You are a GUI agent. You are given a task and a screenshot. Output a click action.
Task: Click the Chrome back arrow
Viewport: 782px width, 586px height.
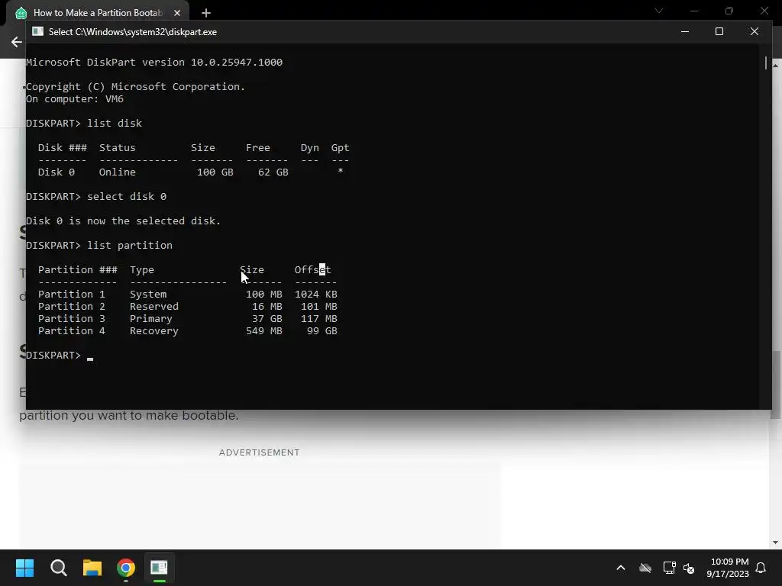[x=17, y=42]
